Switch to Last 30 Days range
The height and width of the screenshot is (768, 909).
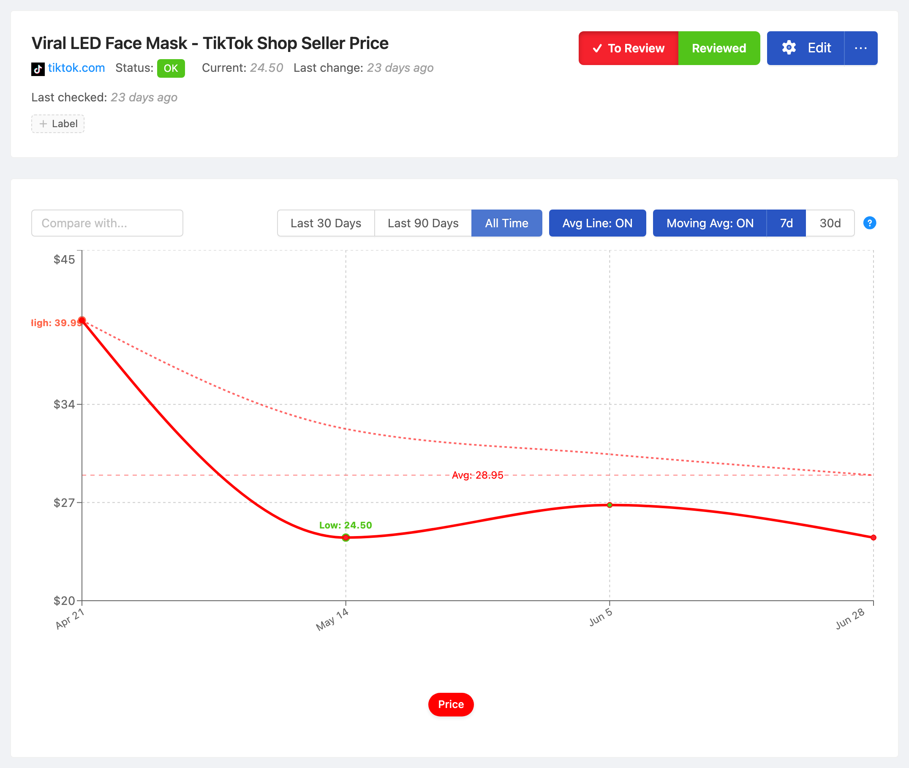coord(326,223)
